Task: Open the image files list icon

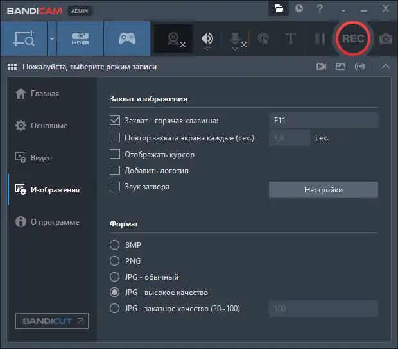Action: coord(340,67)
